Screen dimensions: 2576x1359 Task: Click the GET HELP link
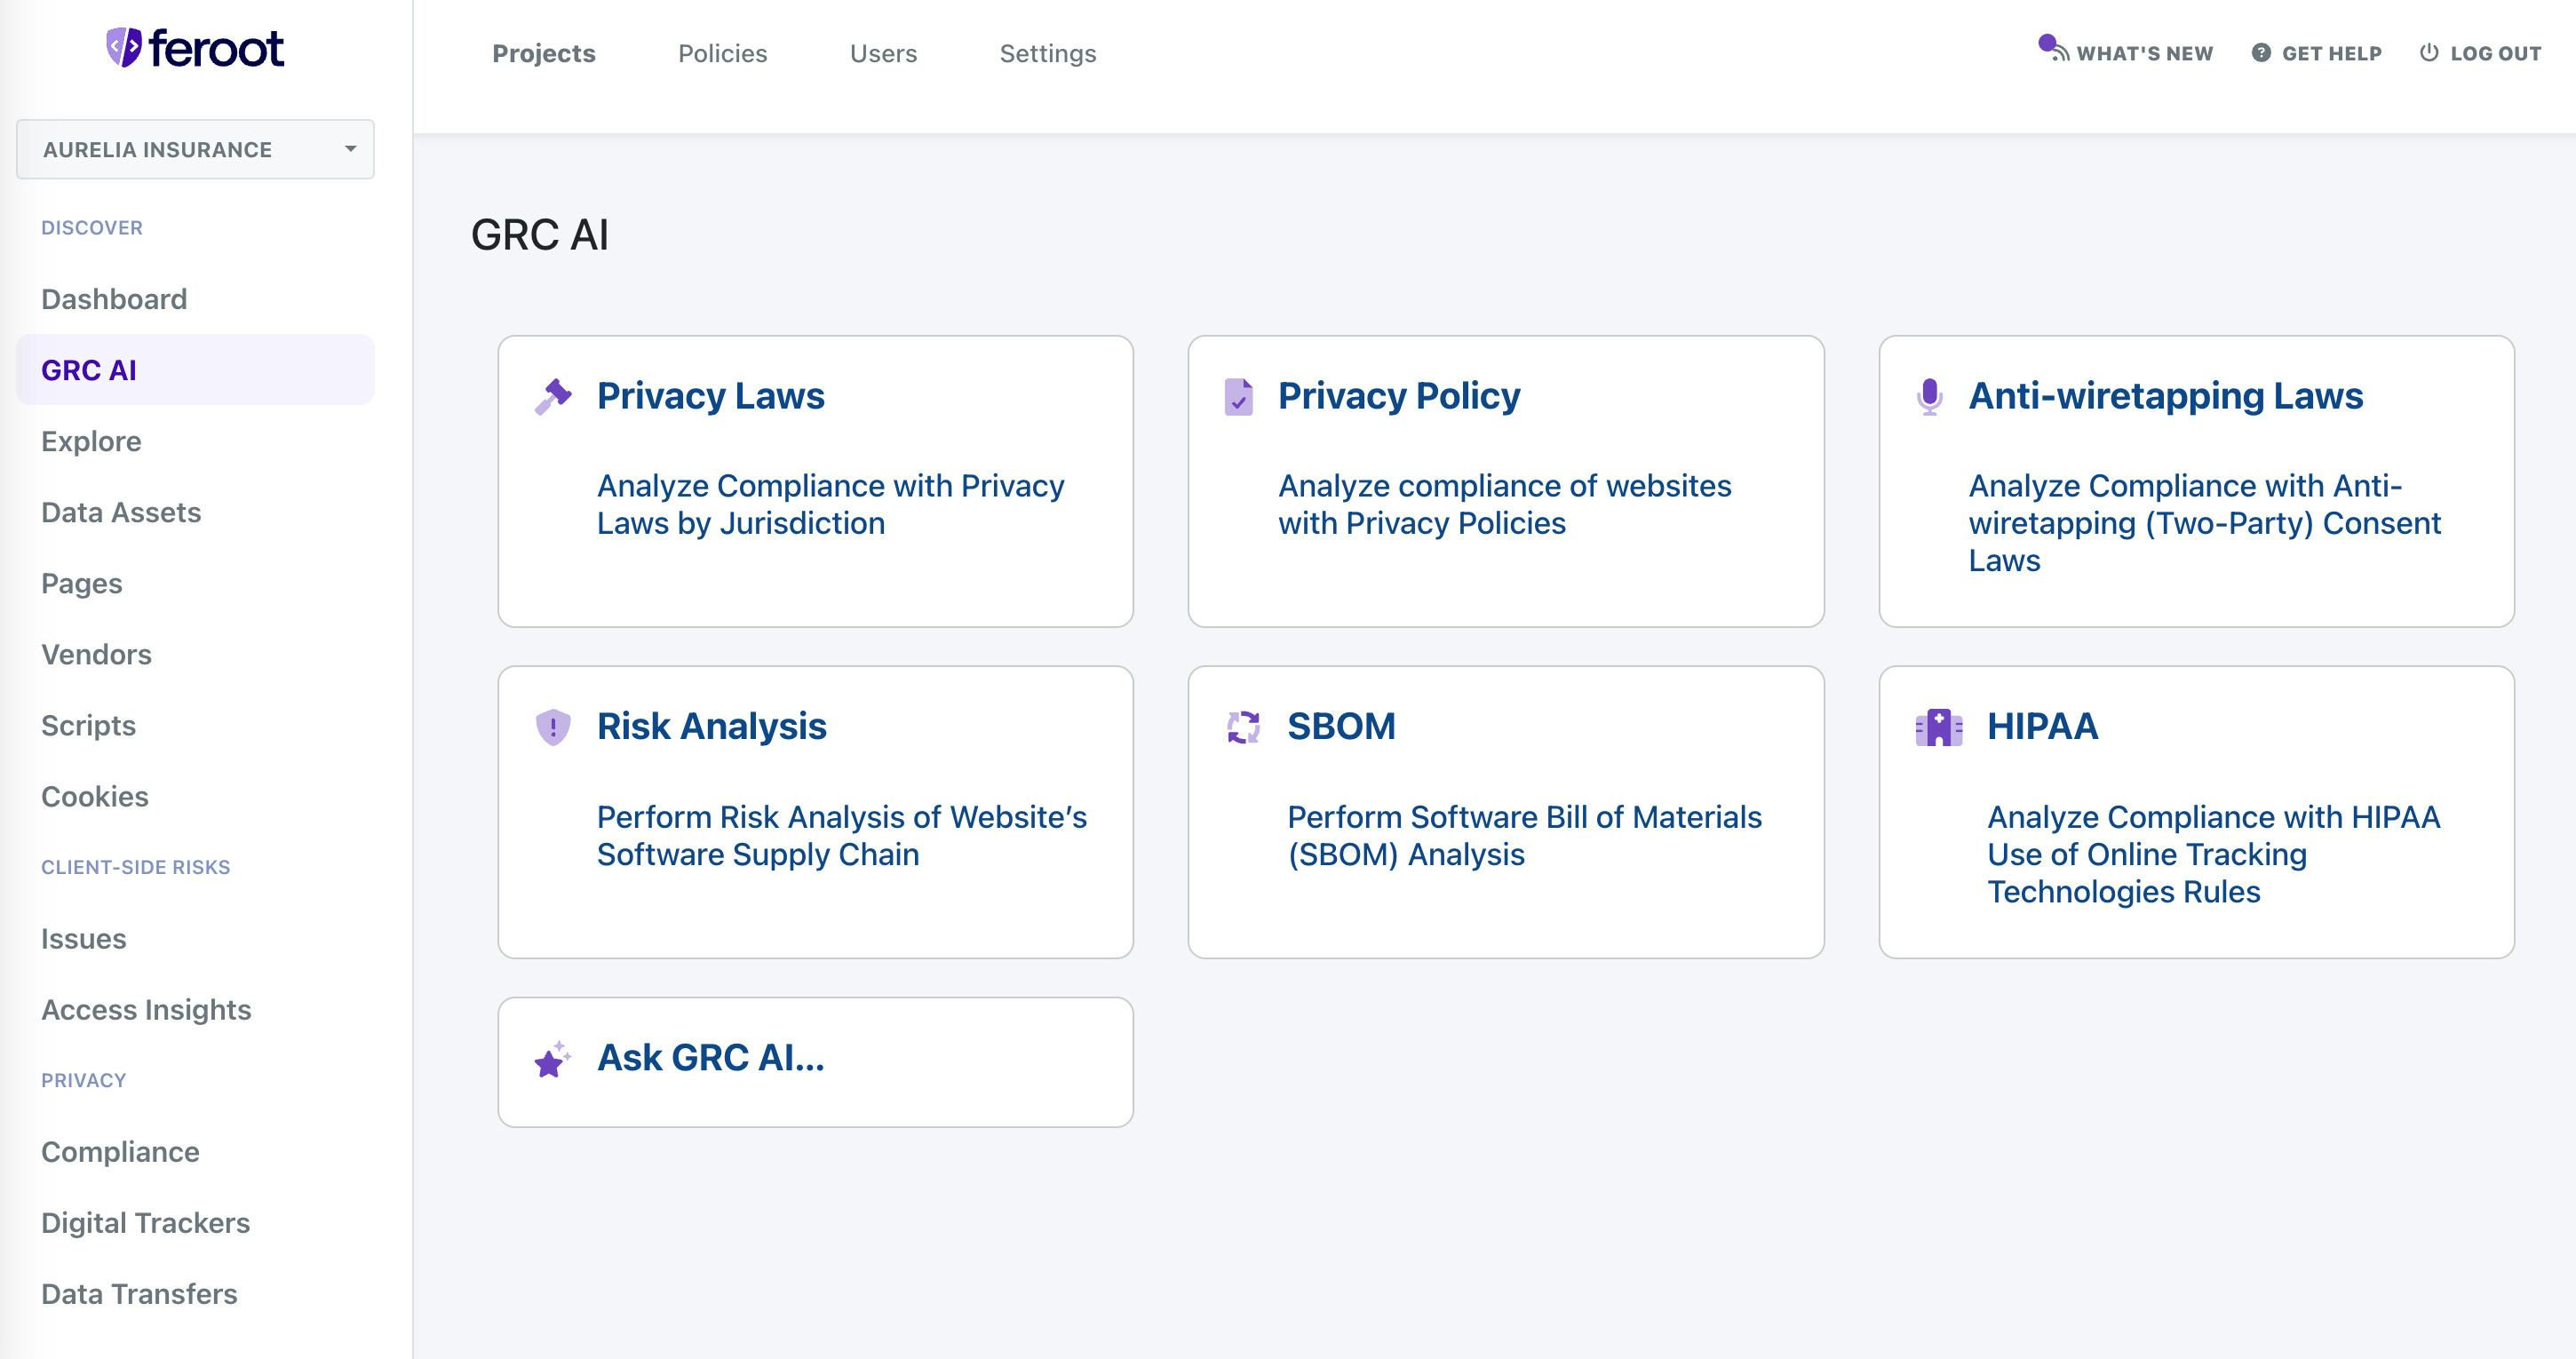point(2330,52)
